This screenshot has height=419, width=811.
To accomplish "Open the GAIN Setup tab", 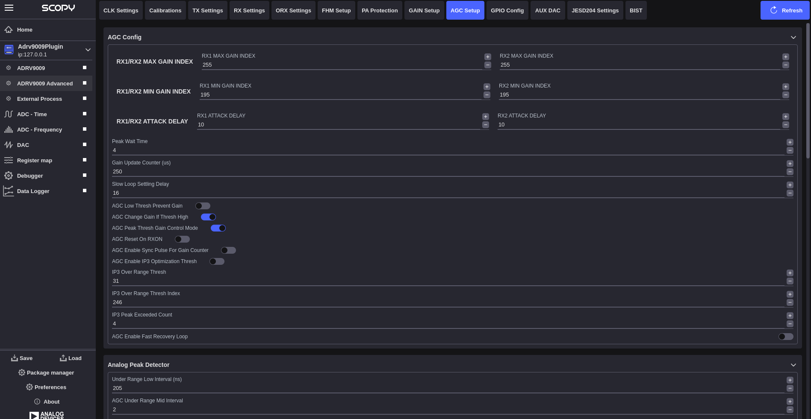I will point(424,10).
